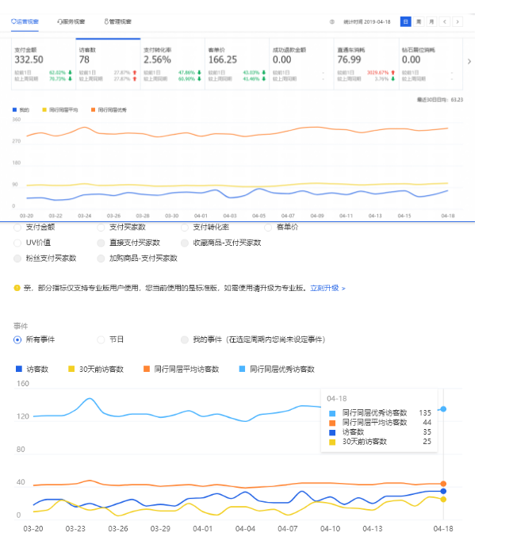
Task: Toggle the 同行同层优秀访客数 light-blue series legend
Action: [x=278, y=369]
